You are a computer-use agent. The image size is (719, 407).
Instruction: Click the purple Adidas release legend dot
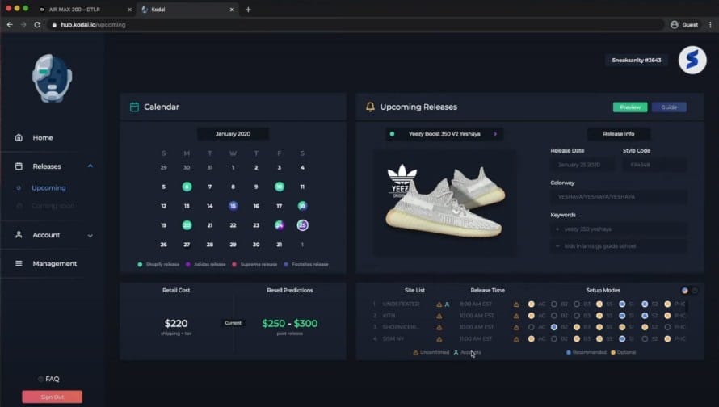pos(188,264)
